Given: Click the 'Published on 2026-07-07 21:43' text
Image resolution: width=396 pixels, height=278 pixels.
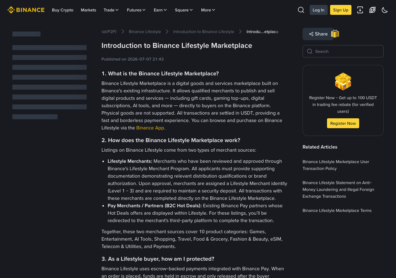Looking at the screenshot, I should pyautogui.click(x=132, y=59).
